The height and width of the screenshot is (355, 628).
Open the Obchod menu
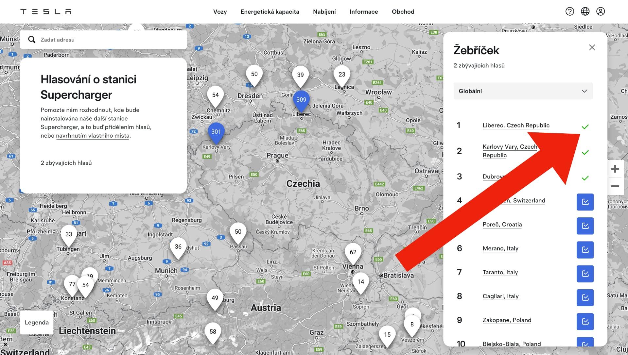pos(403,12)
